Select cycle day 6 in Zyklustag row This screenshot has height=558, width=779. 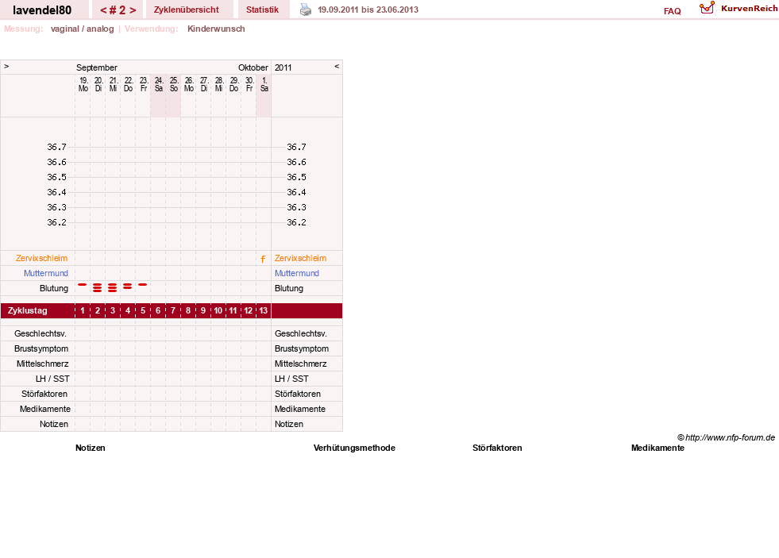click(x=158, y=311)
